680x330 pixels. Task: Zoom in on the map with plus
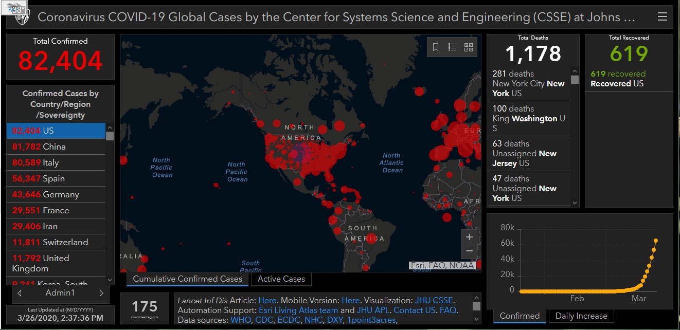(469, 237)
